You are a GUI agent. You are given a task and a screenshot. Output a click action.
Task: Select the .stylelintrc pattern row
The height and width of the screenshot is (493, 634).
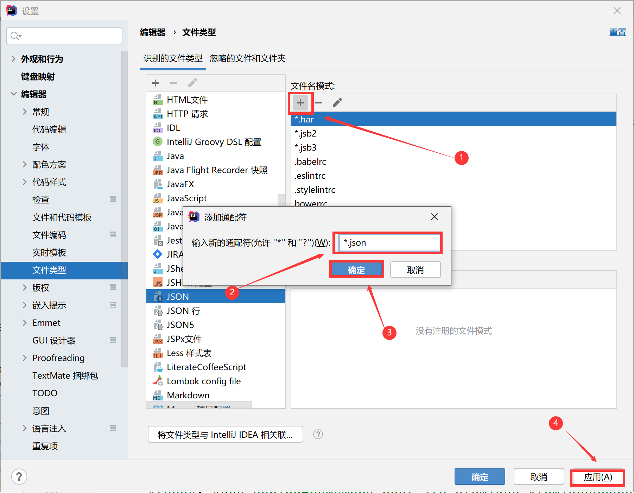tap(454, 190)
